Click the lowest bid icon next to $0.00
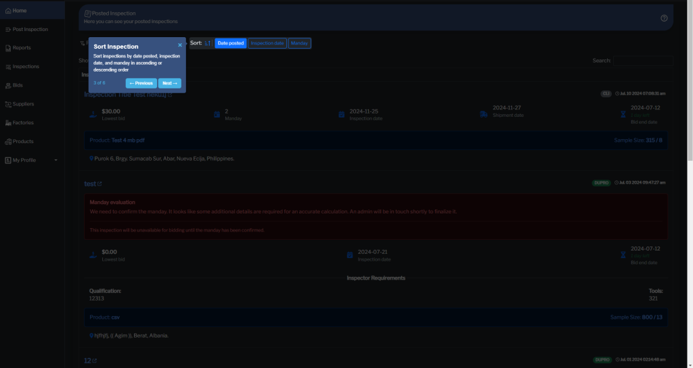The image size is (693, 368). 93,255
